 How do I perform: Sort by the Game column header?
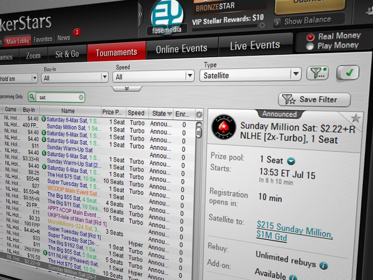(x=10, y=109)
